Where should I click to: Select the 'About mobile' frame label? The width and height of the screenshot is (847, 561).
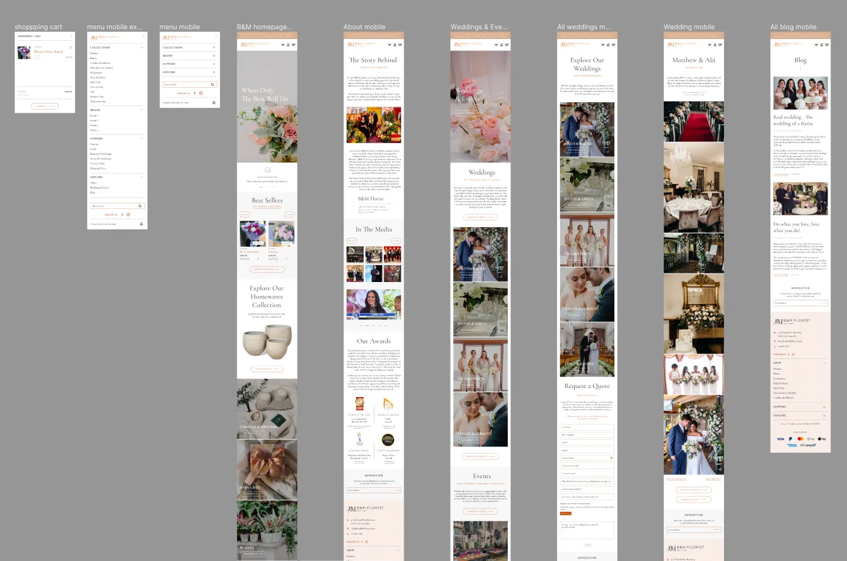point(364,27)
